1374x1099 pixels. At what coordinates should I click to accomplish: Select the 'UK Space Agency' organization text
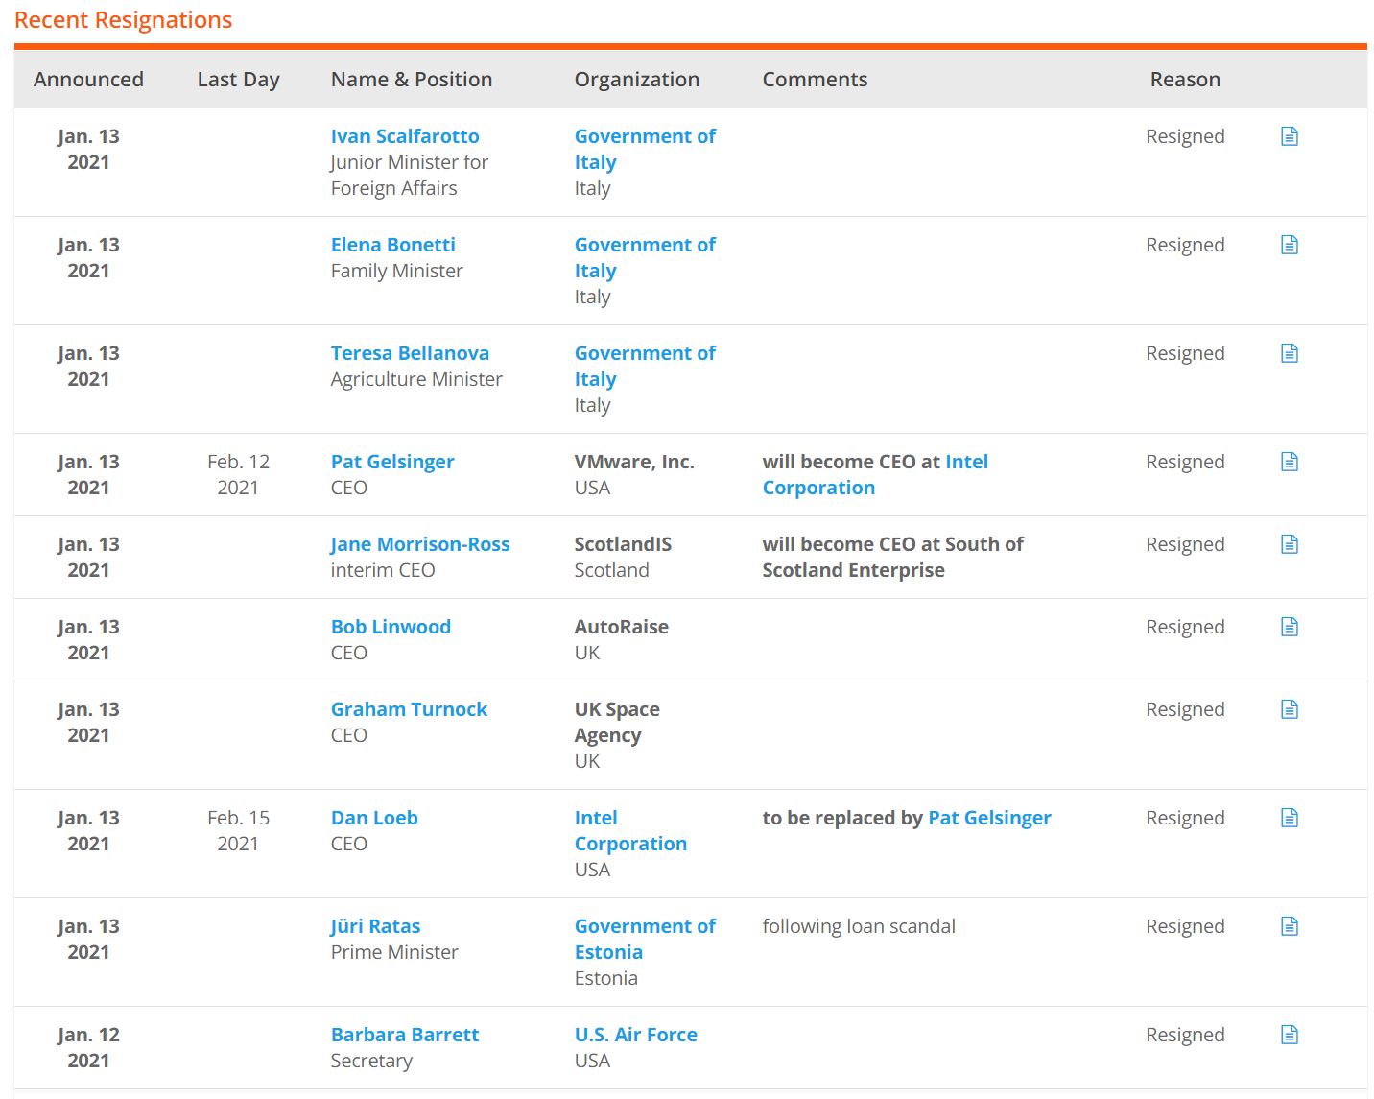tap(617, 722)
